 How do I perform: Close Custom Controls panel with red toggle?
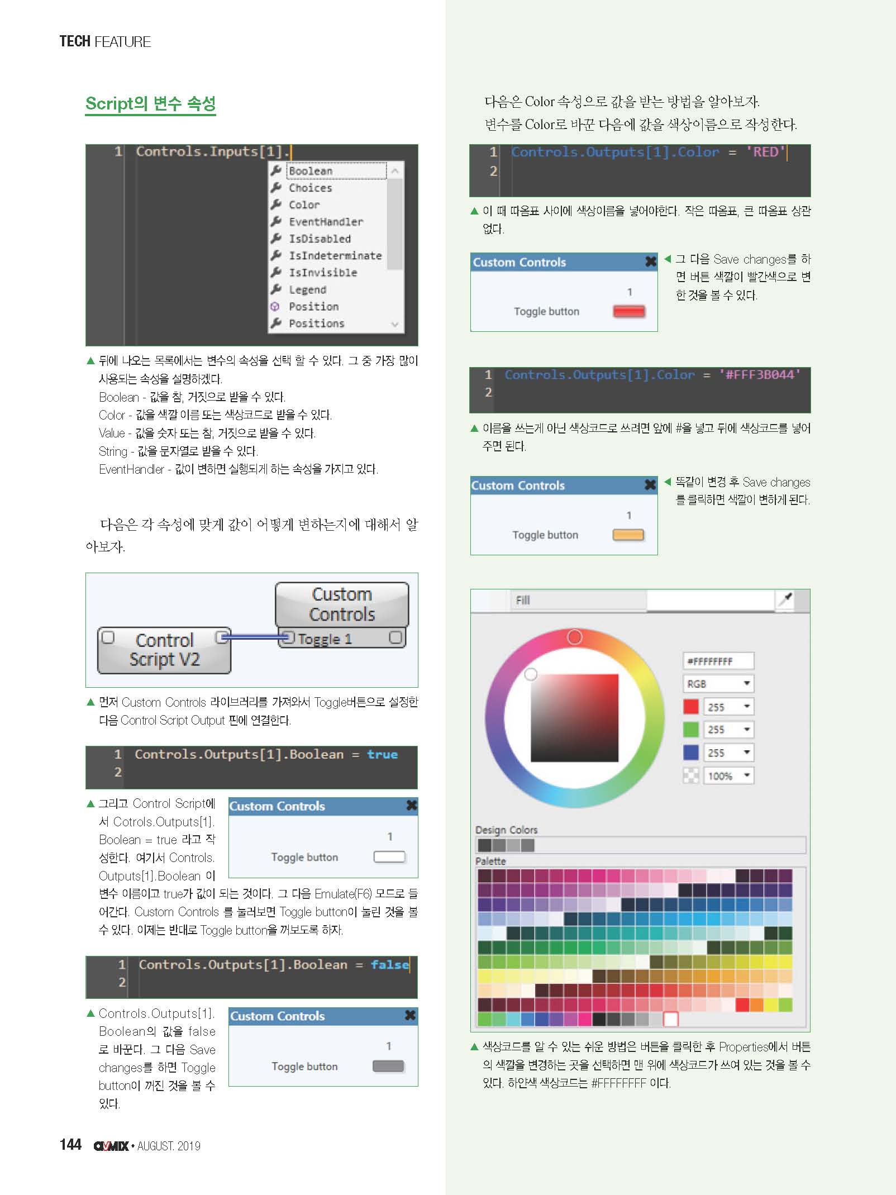(x=651, y=261)
